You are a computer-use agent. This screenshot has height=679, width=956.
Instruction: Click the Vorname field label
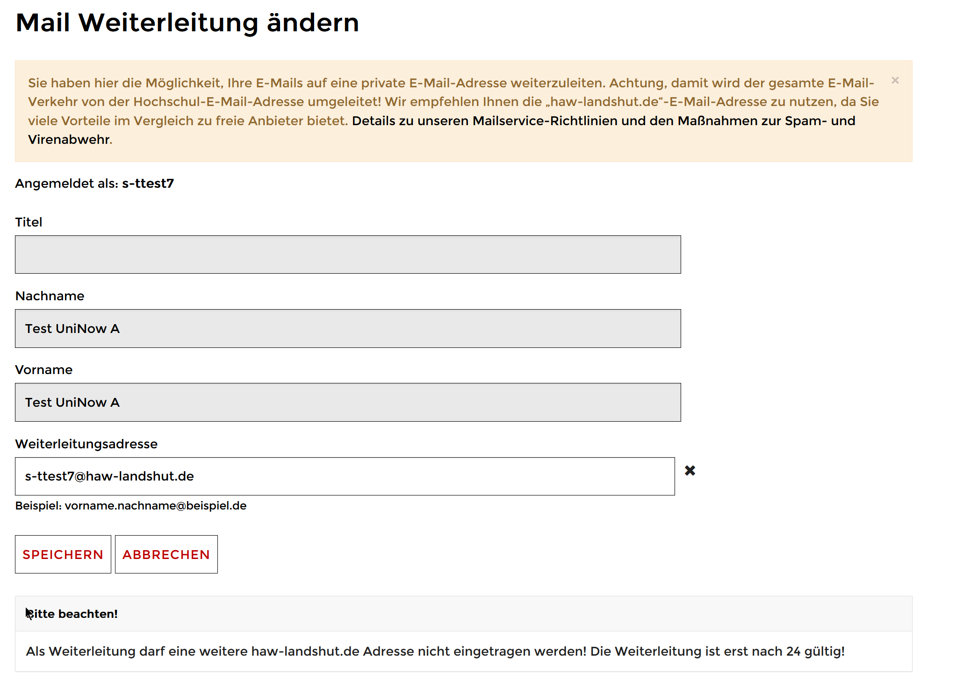point(43,369)
